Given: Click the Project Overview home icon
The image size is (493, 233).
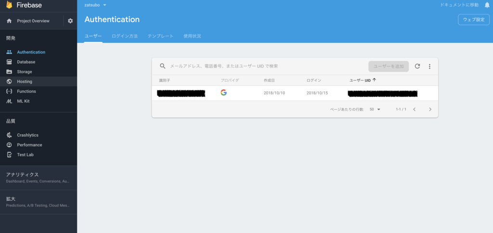Looking at the screenshot, I should pyautogui.click(x=9, y=21).
